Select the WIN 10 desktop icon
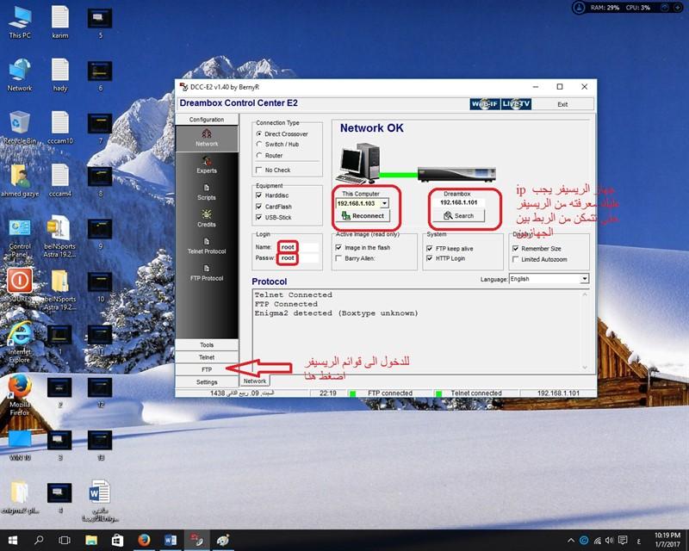The image size is (689, 551). (20, 446)
